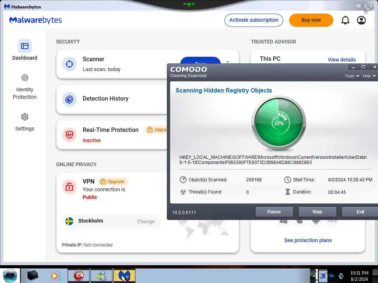The height and width of the screenshot is (283, 378).
Task: Click Private IP: Not connected text
Action: pos(87,245)
